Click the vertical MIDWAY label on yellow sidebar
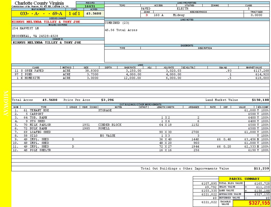 coord(6,103)
